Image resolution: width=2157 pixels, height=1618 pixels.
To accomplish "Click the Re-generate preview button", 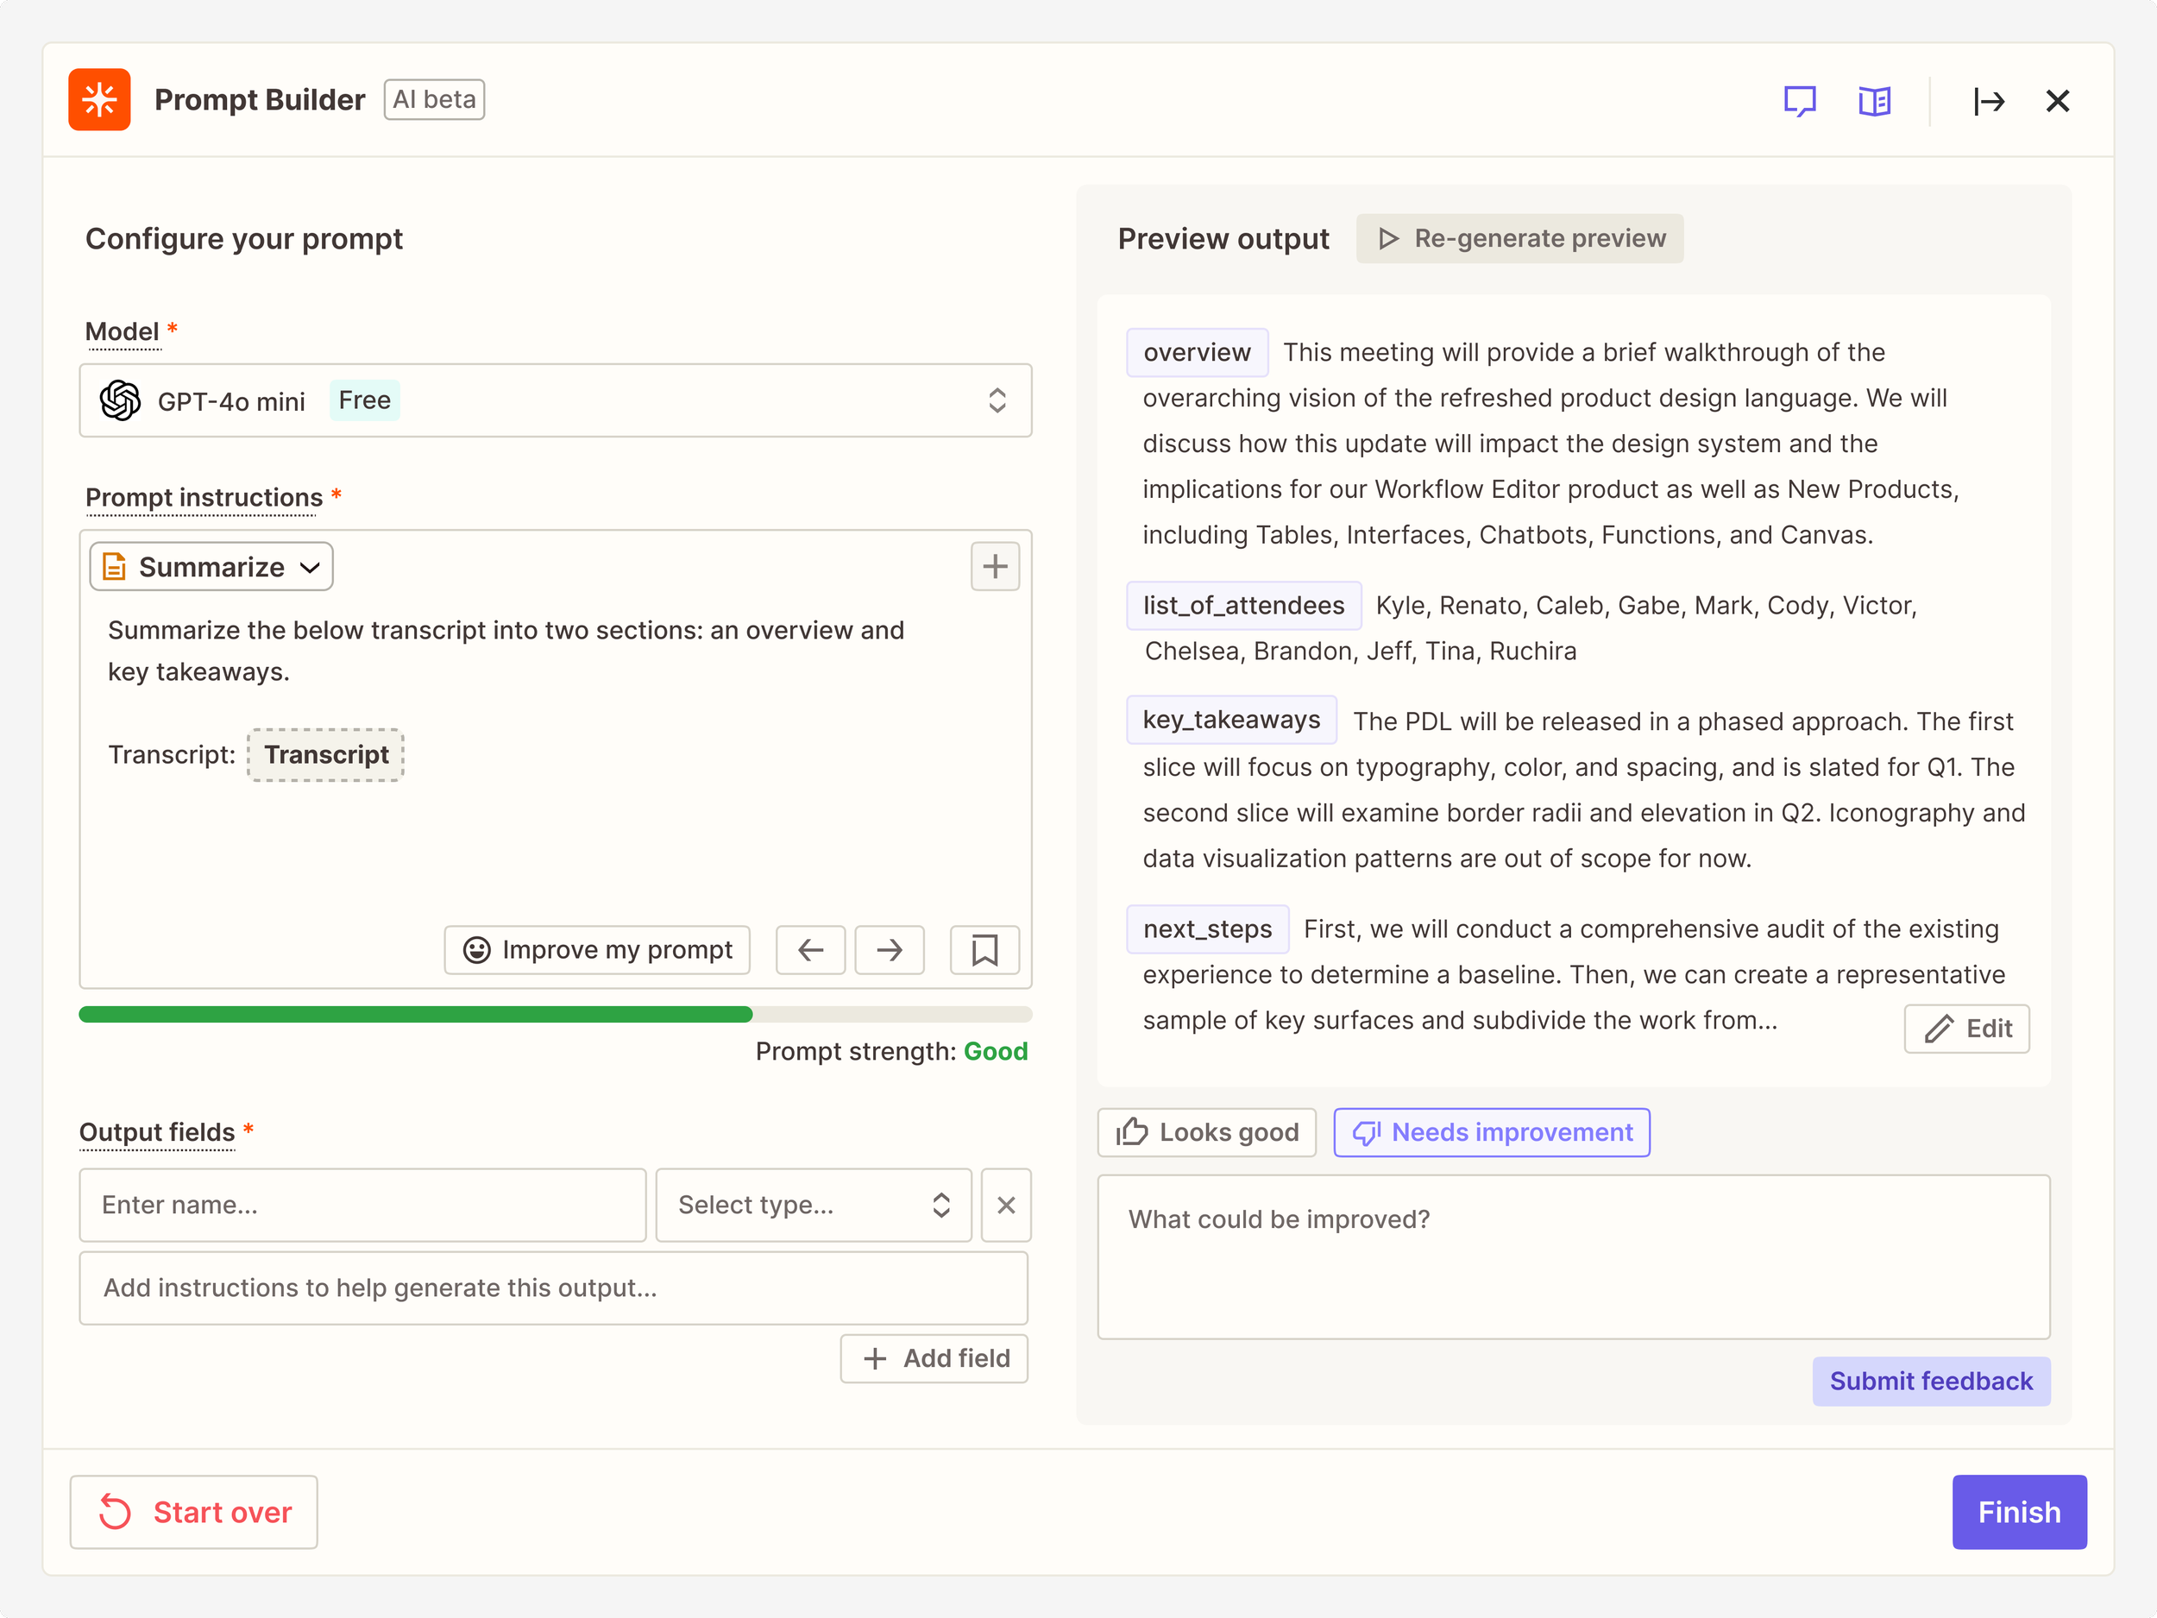I will point(1519,239).
